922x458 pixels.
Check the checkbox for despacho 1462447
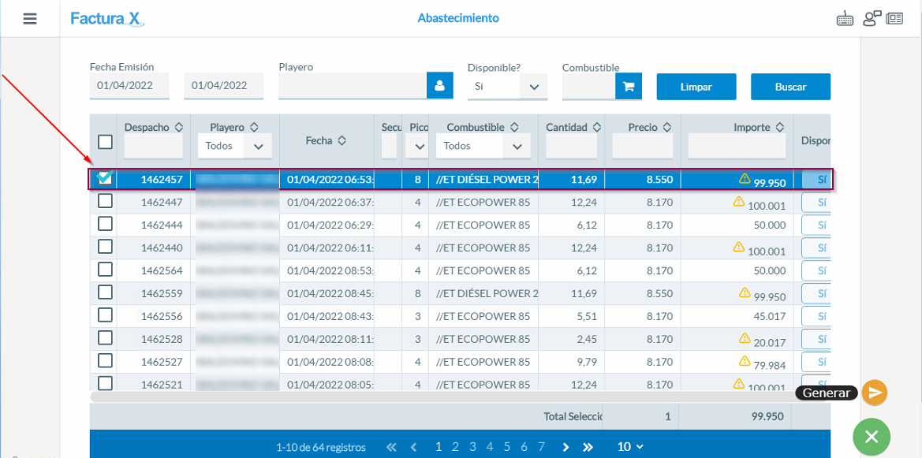[x=105, y=202]
